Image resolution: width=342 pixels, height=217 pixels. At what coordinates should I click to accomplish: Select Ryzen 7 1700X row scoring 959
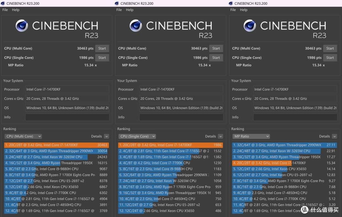[x=171, y=187]
